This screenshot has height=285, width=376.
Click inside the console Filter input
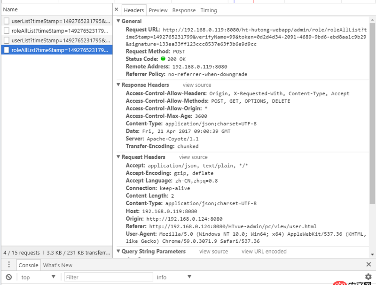108,277
